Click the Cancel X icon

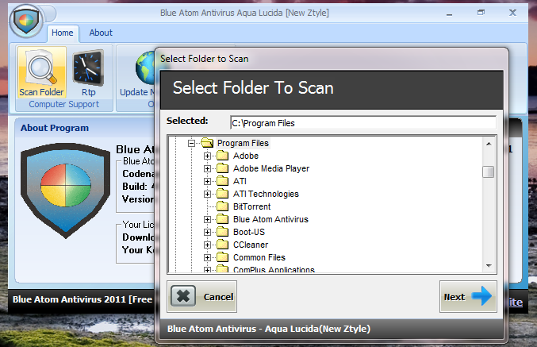pyautogui.click(x=183, y=296)
